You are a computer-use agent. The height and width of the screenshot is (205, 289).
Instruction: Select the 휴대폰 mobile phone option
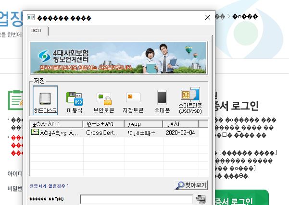pyautogui.click(x=162, y=102)
